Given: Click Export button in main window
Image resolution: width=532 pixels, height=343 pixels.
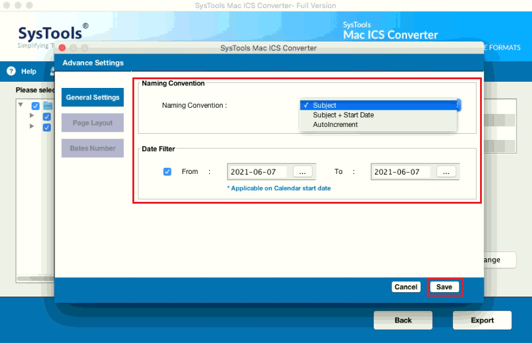Looking at the screenshot, I should pyautogui.click(x=482, y=320).
